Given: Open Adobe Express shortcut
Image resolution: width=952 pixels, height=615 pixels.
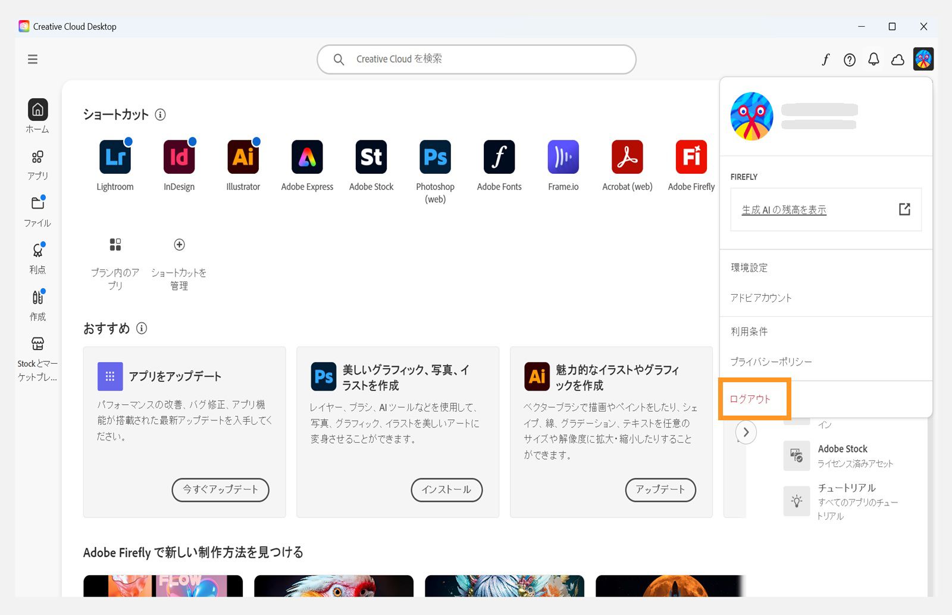Looking at the screenshot, I should click(x=307, y=157).
